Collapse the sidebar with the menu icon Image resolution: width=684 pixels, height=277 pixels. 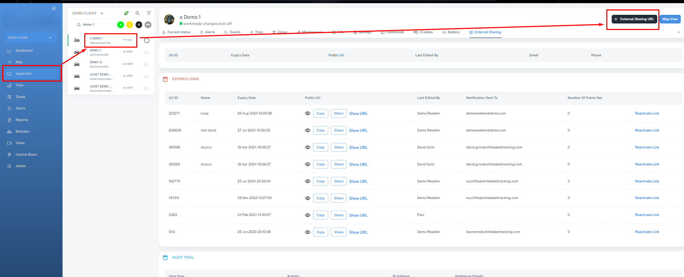[x=54, y=8]
